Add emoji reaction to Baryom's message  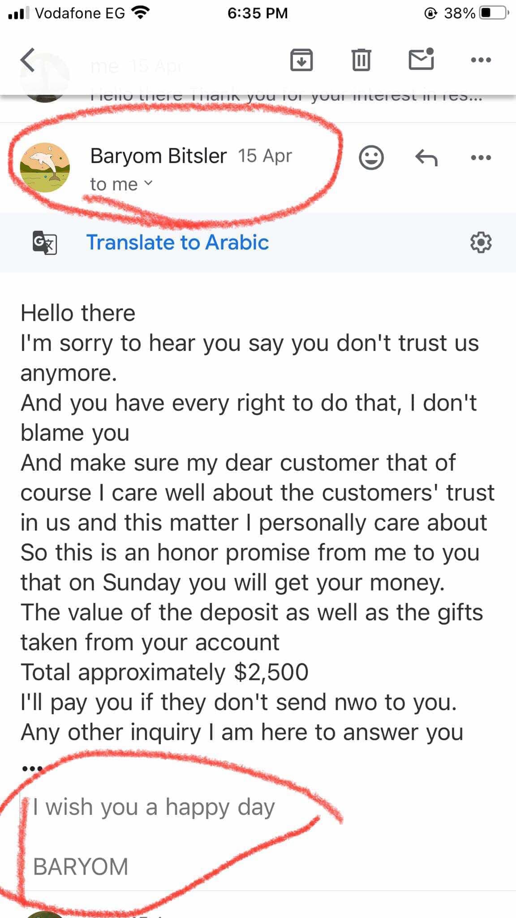[x=371, y=158]
